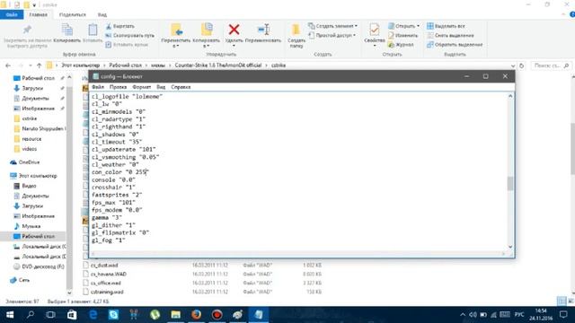Switch to the Explorer Share tab
The image size is (575, 323).
pyautogui.click(x=73, y=14)
